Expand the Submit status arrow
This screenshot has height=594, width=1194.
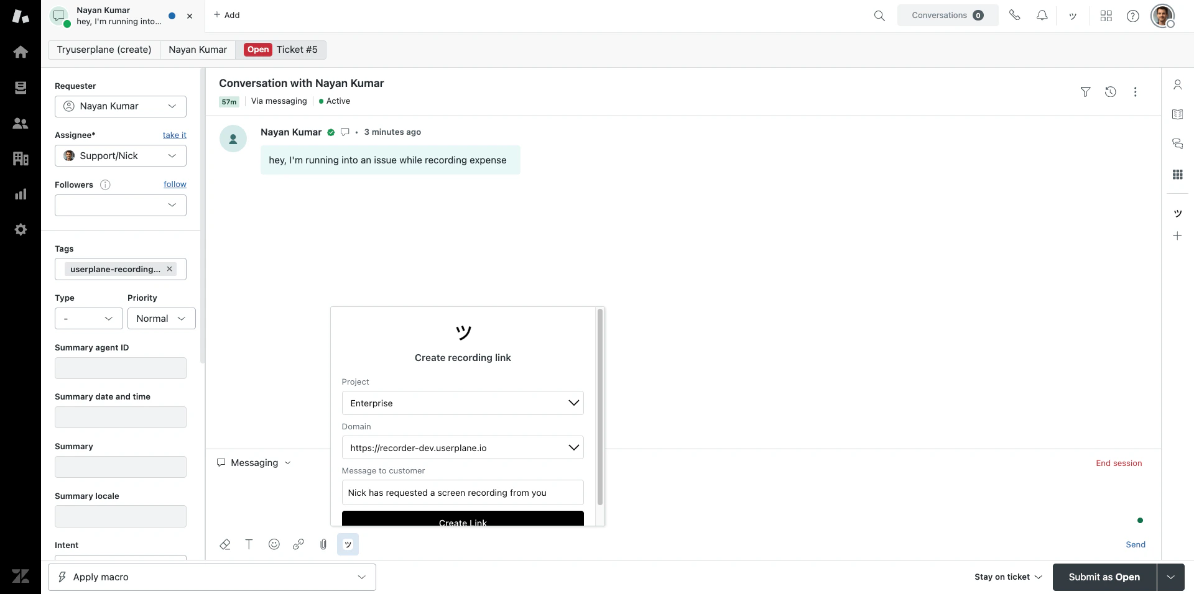[1171, 577]
